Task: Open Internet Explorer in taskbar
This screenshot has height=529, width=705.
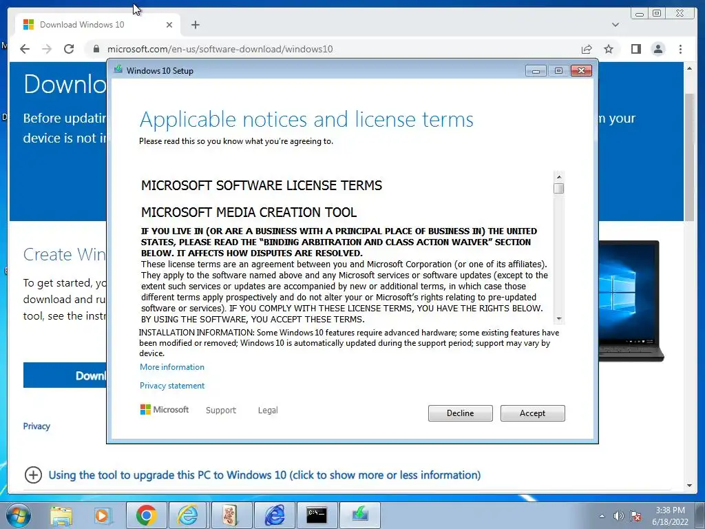Action: point(187,515)
